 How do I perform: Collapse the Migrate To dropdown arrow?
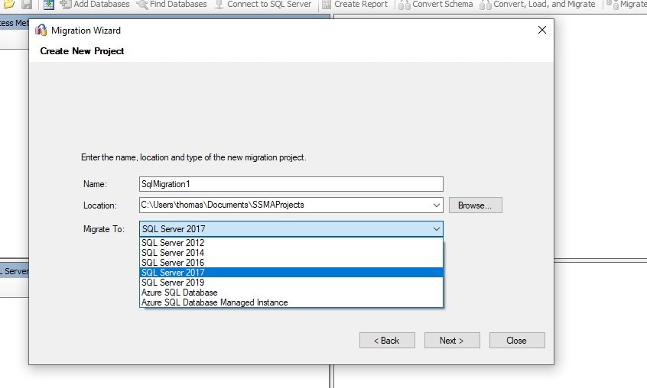[436, 229]
